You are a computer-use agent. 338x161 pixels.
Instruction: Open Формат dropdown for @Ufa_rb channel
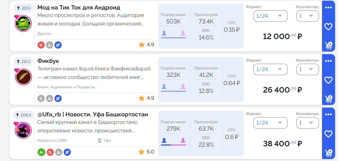(x=270, y=123)
